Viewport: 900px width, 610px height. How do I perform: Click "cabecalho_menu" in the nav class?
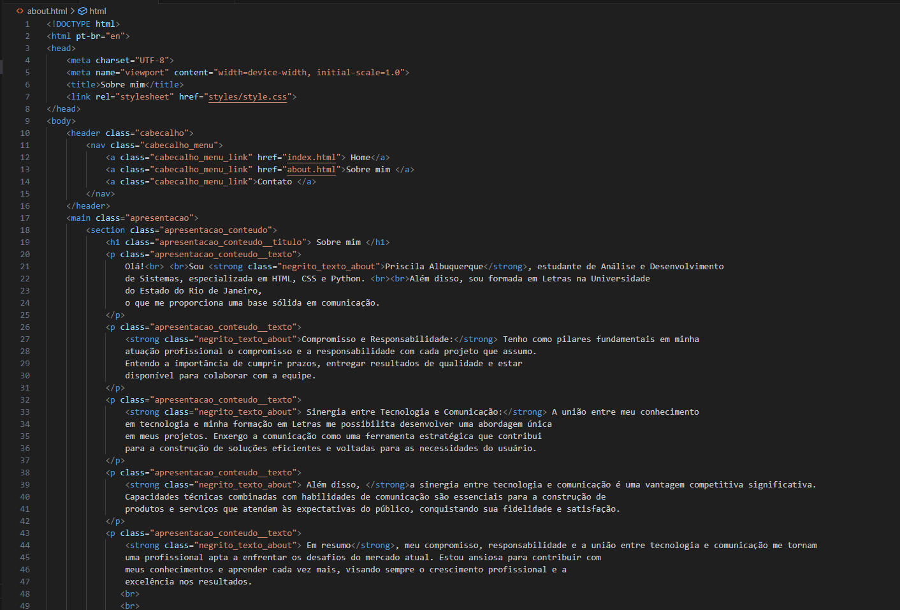[x=179, y=145]
